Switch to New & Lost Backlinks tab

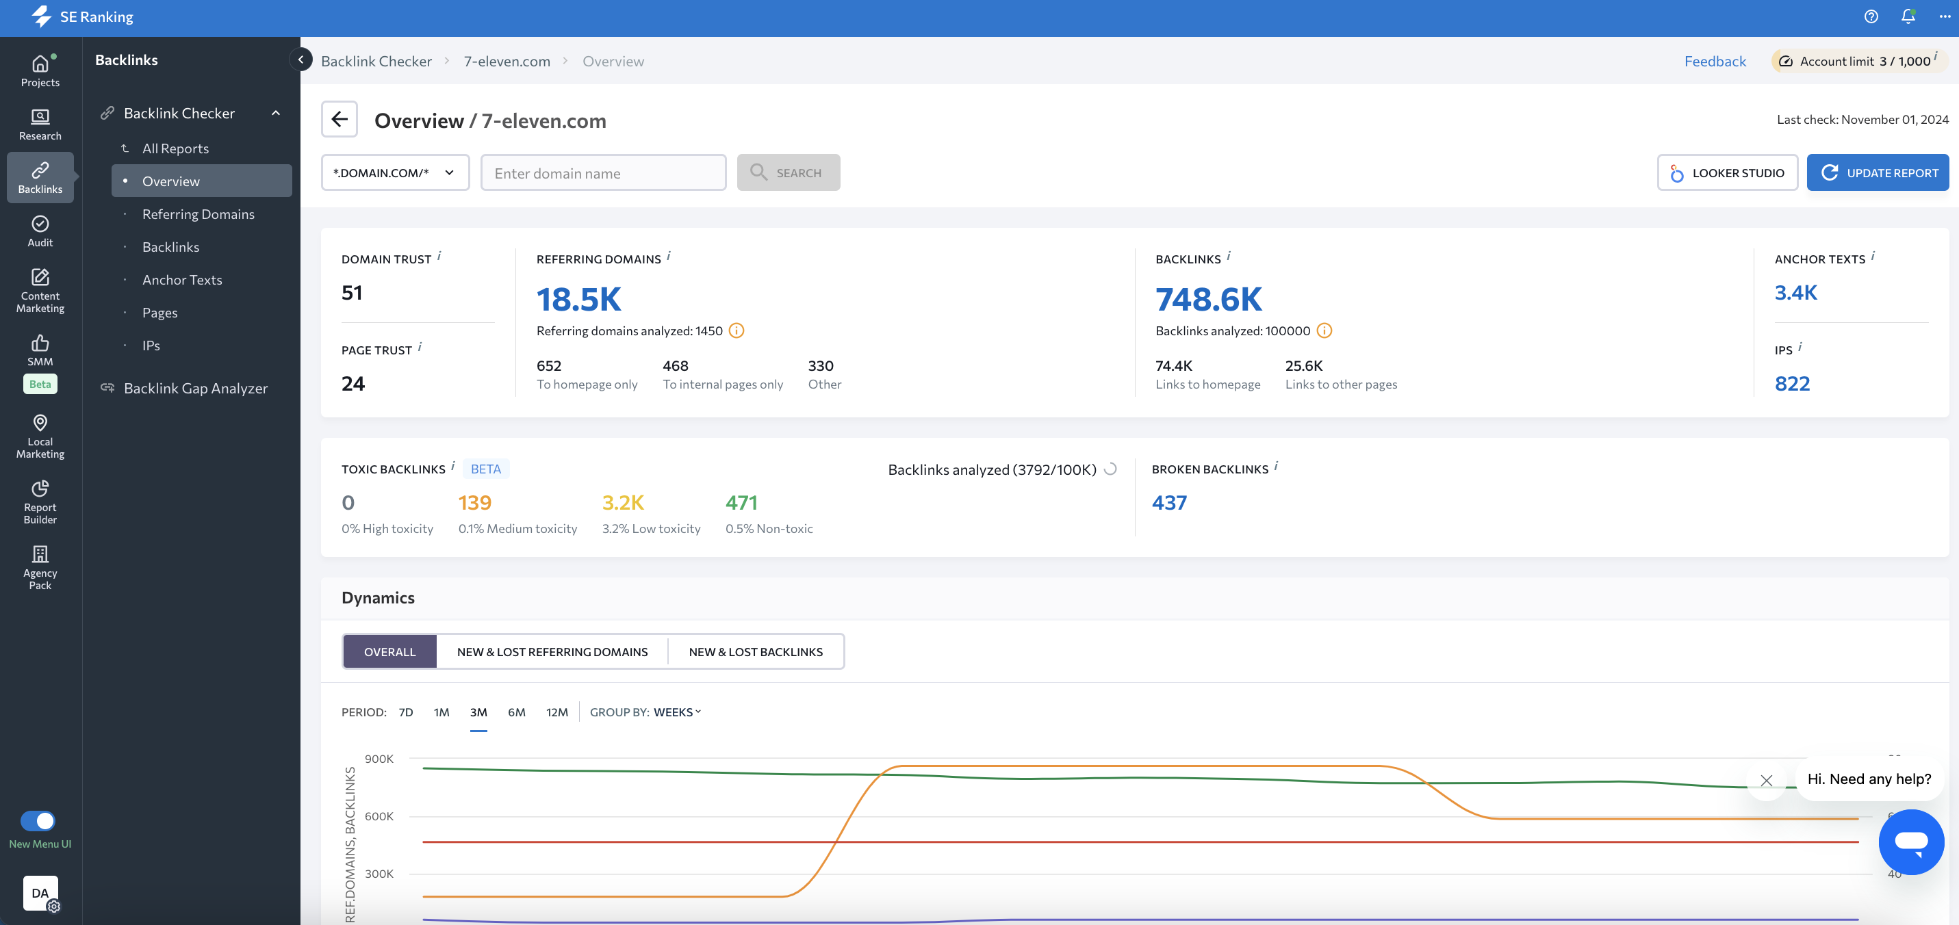756,651
